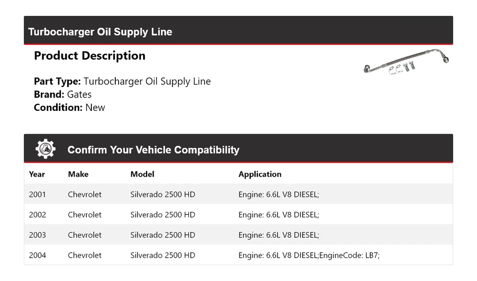Select the 2001 year row
This screenshot has height=281, width=477.
pyautogui.click(x=37, y=194)
